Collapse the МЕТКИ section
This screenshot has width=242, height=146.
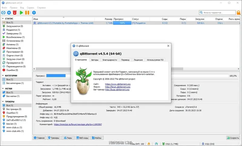3,89
